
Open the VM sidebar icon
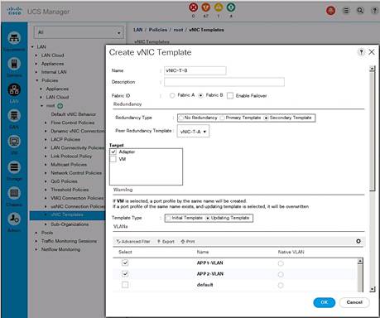(14, 142)
